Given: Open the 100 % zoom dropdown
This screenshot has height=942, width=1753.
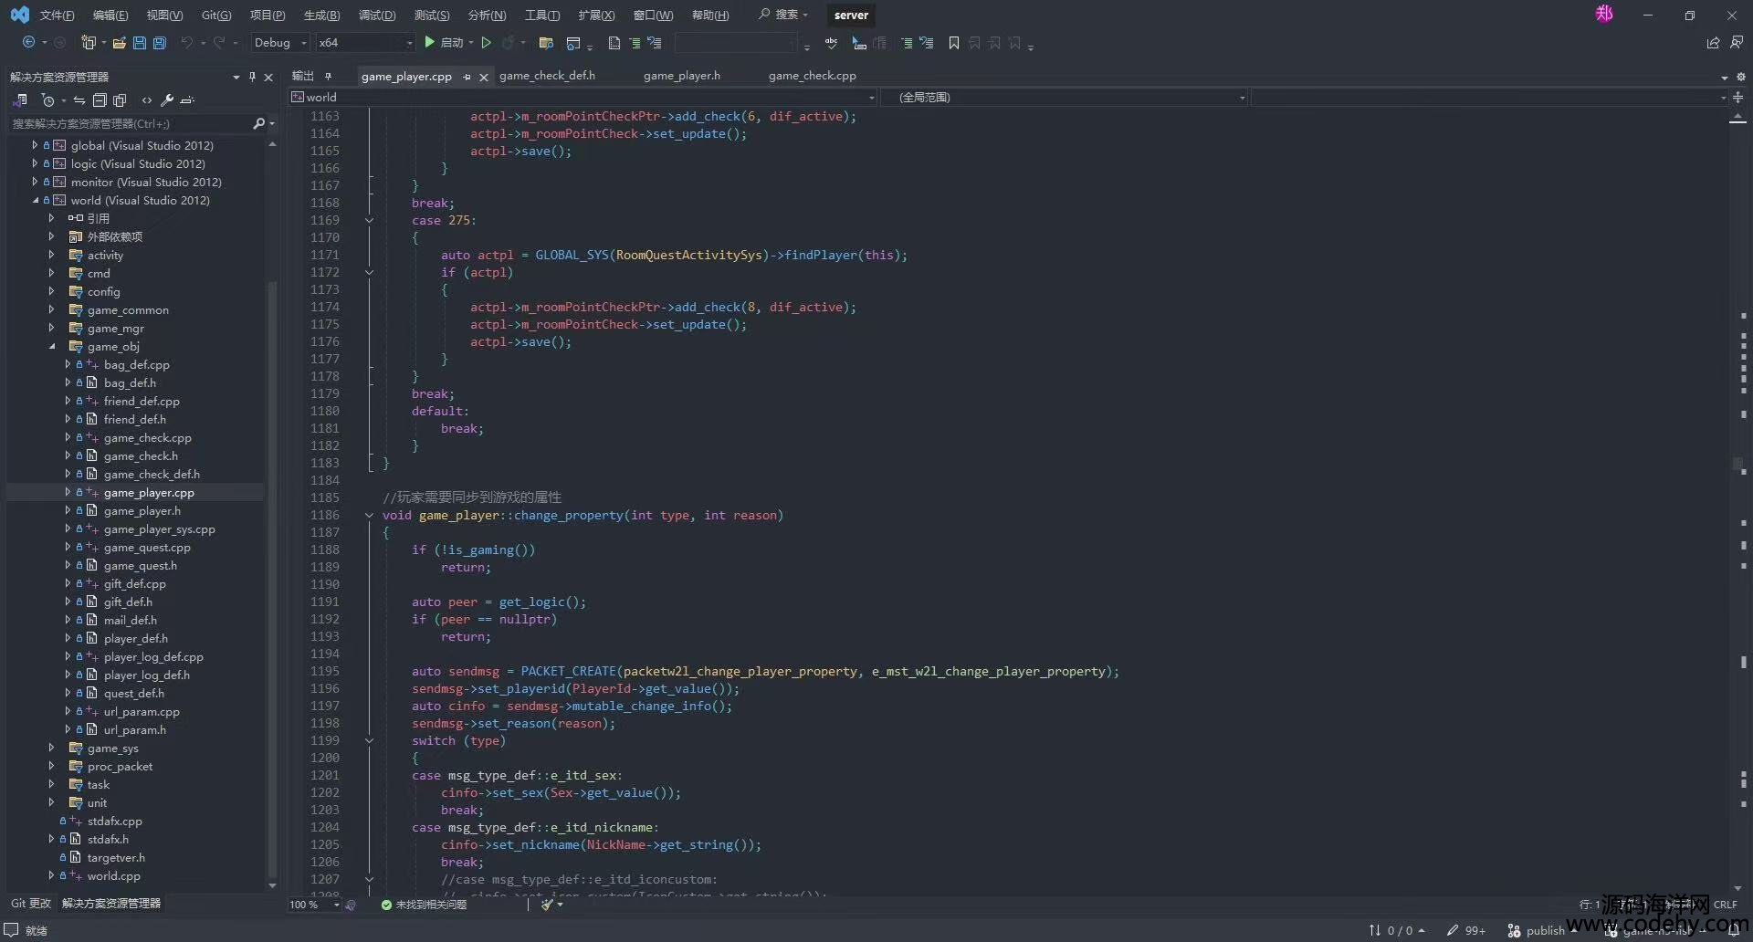Looking at the screenshot, I should point(314,905).
